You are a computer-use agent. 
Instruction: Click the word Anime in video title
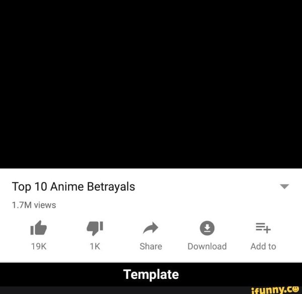(x=67, y=187)
